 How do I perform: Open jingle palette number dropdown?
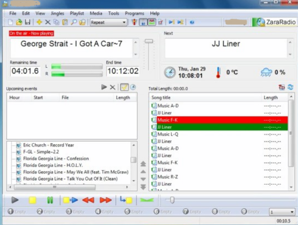point(282,212)
